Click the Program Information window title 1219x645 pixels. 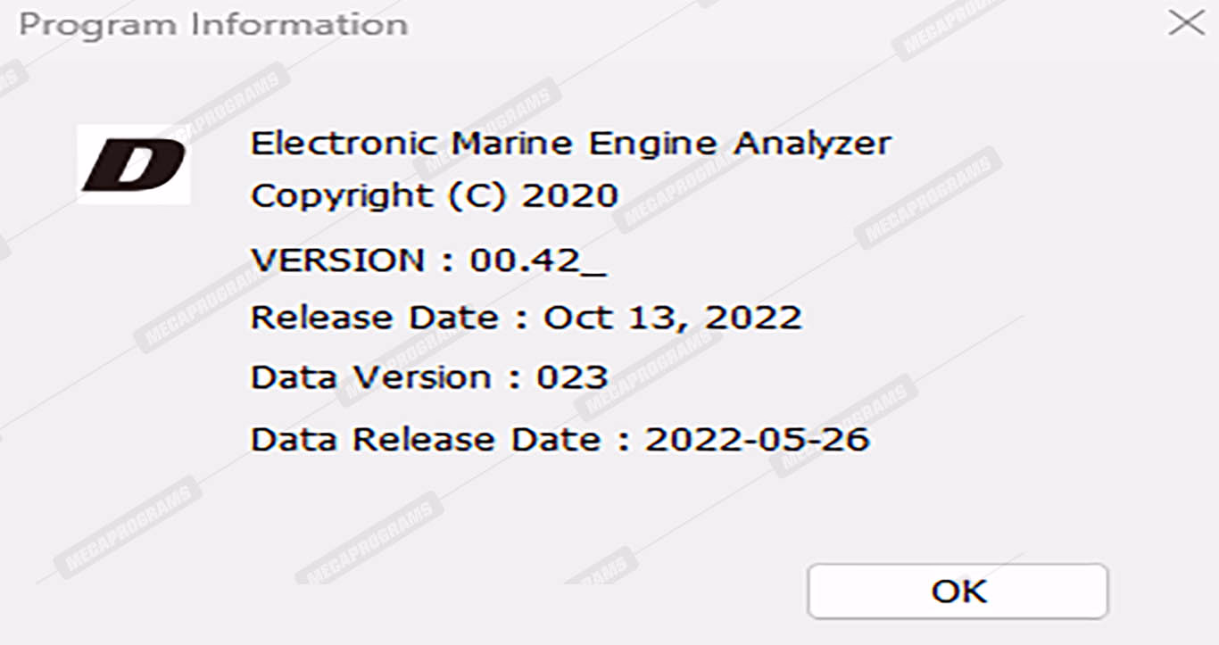(x=213, y=25)
